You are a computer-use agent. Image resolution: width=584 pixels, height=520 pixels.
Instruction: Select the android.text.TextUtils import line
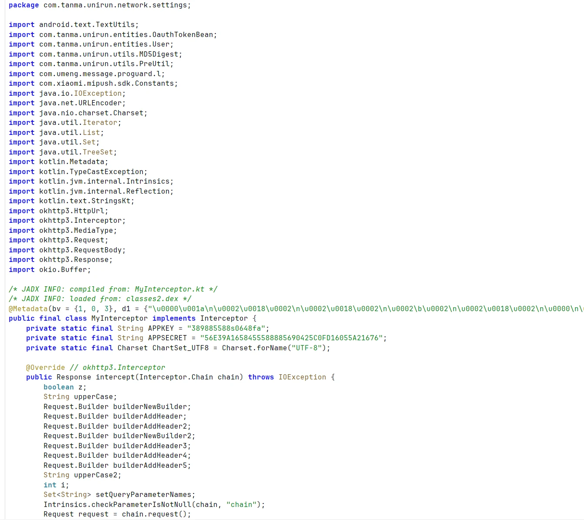[x=74, y=25]
